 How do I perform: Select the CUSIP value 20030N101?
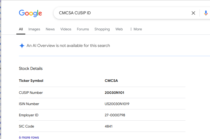pos(114,93)
